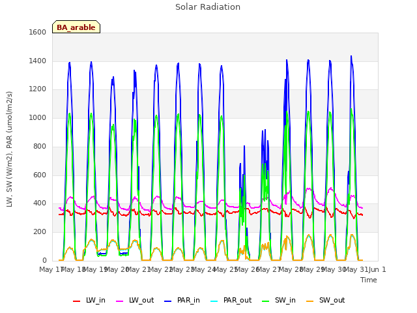This screenshot has height=313, width=417.
Task: Click the May 22 x-axis label
Action: click(160, 269)
